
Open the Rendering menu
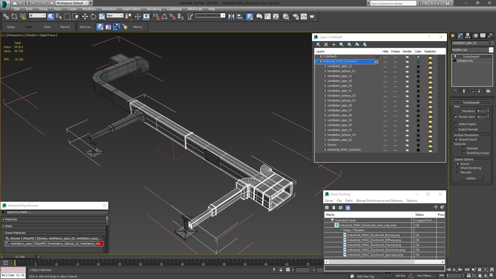[154, 9]
